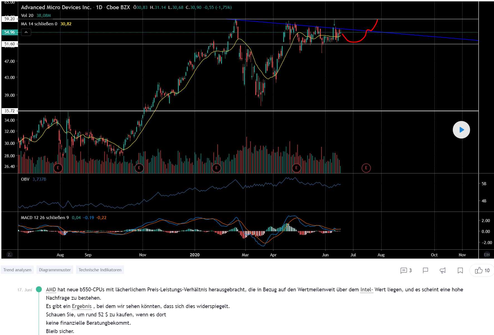Click the earnings E marker between 2020 and Mar
The width and height of the screenshot is (494, 335).
(216, 168)
